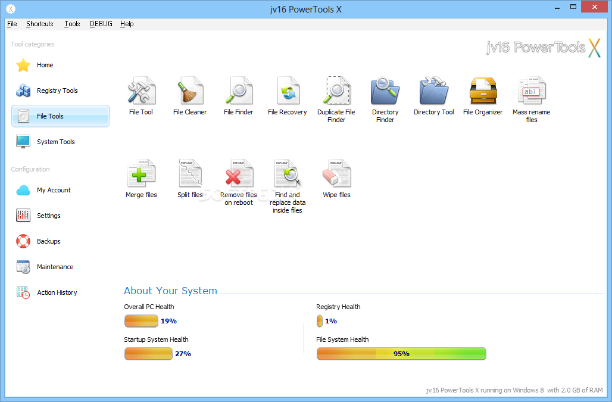Select the File Finder tool
Viewport: 612px width, 402px height.
point(239,94)
